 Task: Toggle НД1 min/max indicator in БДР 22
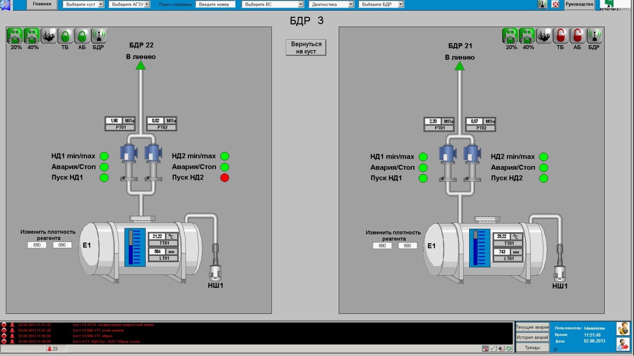click(104, 156)
